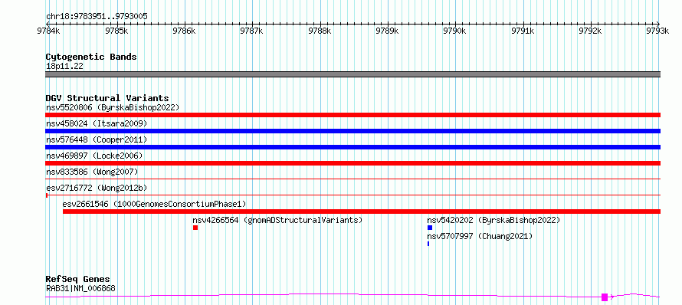The height and width of the screenshot is (305, 682).
Task: Click the 9786k ruler tick label
Action: click(x=185, y=31)
